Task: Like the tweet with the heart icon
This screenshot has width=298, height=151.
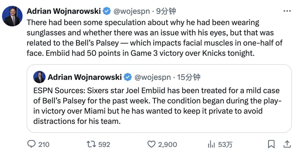Action: coord(151,144)
